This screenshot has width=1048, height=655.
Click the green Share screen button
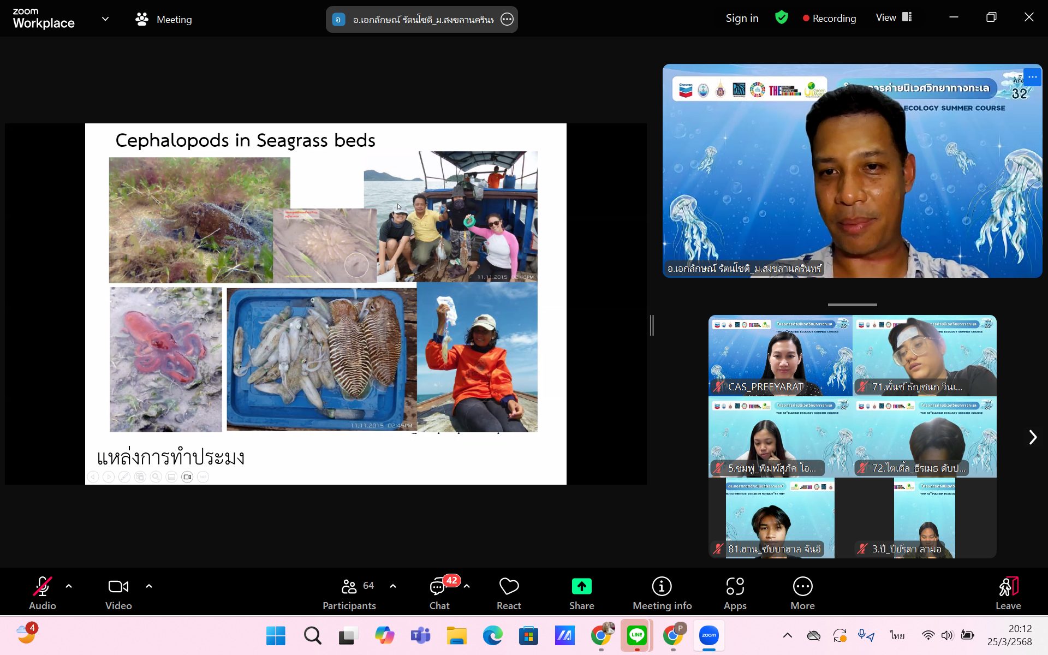pyautogui.click(x=581, y=593)
